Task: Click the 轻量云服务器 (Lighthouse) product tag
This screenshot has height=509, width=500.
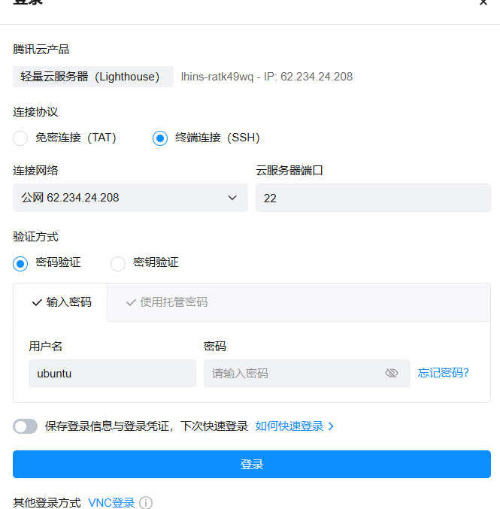Action: pos(93,77)
